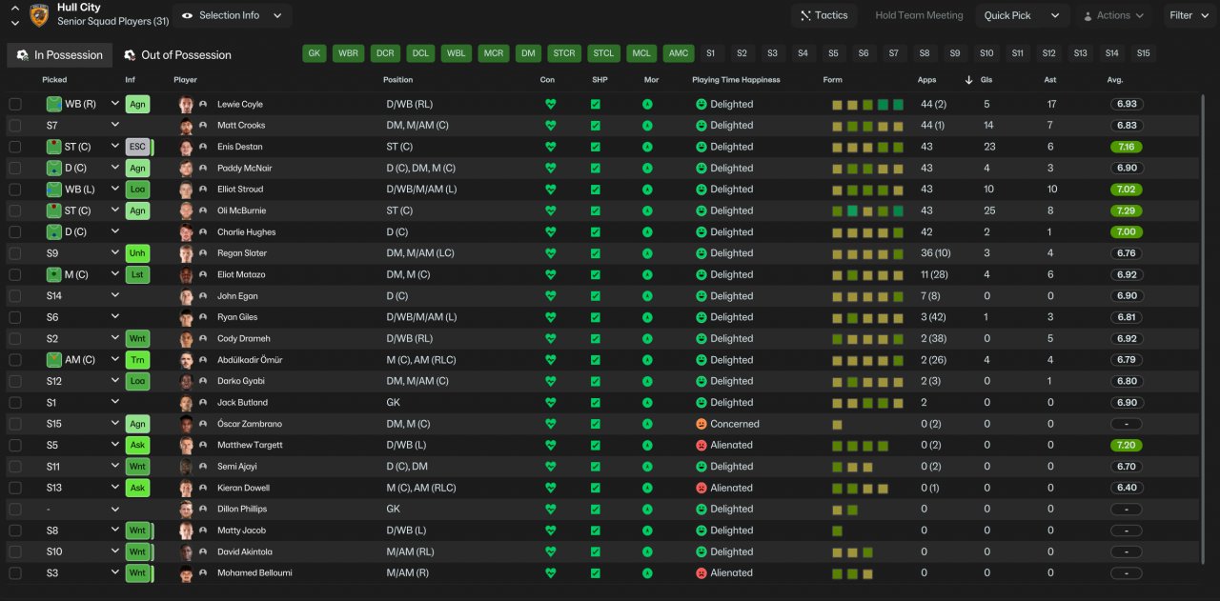Select the S1 substitute slot
Screen dimensions: 1220x601
coord(711,53)
